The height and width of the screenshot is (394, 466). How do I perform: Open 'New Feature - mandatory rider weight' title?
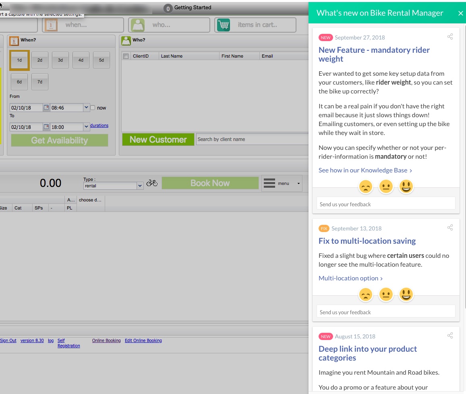[374, 54]
